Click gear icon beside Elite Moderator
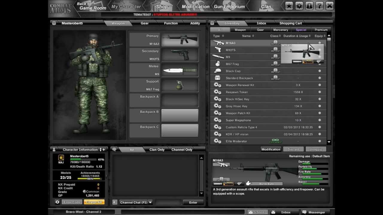Screen dimensions: 383x215 pyautogui.click(x=218, y=141)
